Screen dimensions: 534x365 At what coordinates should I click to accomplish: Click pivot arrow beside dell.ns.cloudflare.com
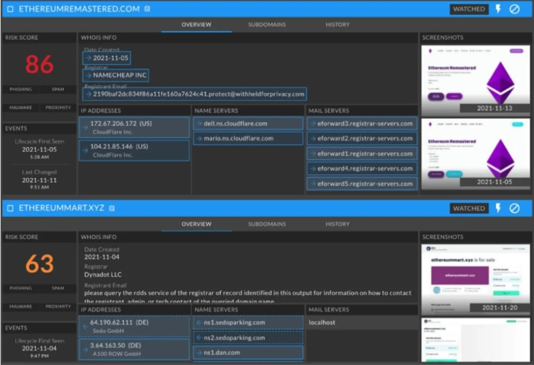pyautogui.click(x=199, y=124)
